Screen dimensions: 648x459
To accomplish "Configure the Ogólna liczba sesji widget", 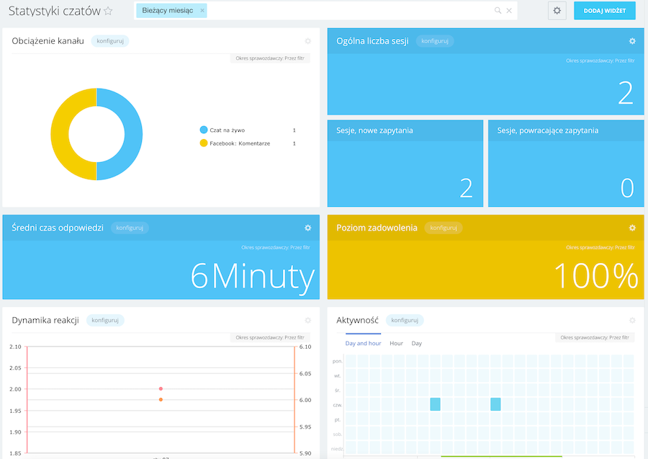I will 435,41.
